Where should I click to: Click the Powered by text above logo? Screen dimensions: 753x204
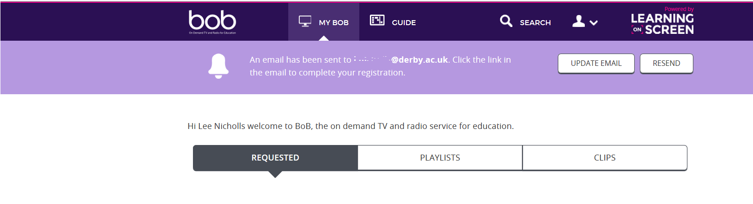679,9
